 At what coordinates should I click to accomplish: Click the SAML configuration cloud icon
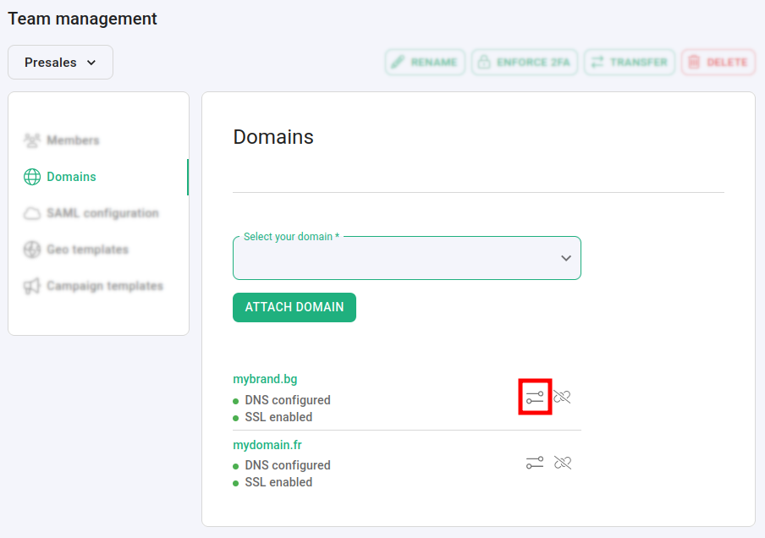32,213
